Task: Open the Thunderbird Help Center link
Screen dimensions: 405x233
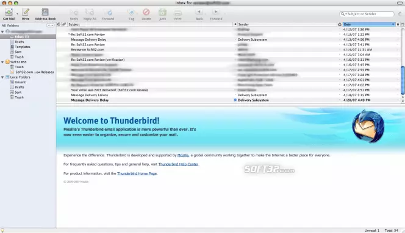Action: [178, 164]
